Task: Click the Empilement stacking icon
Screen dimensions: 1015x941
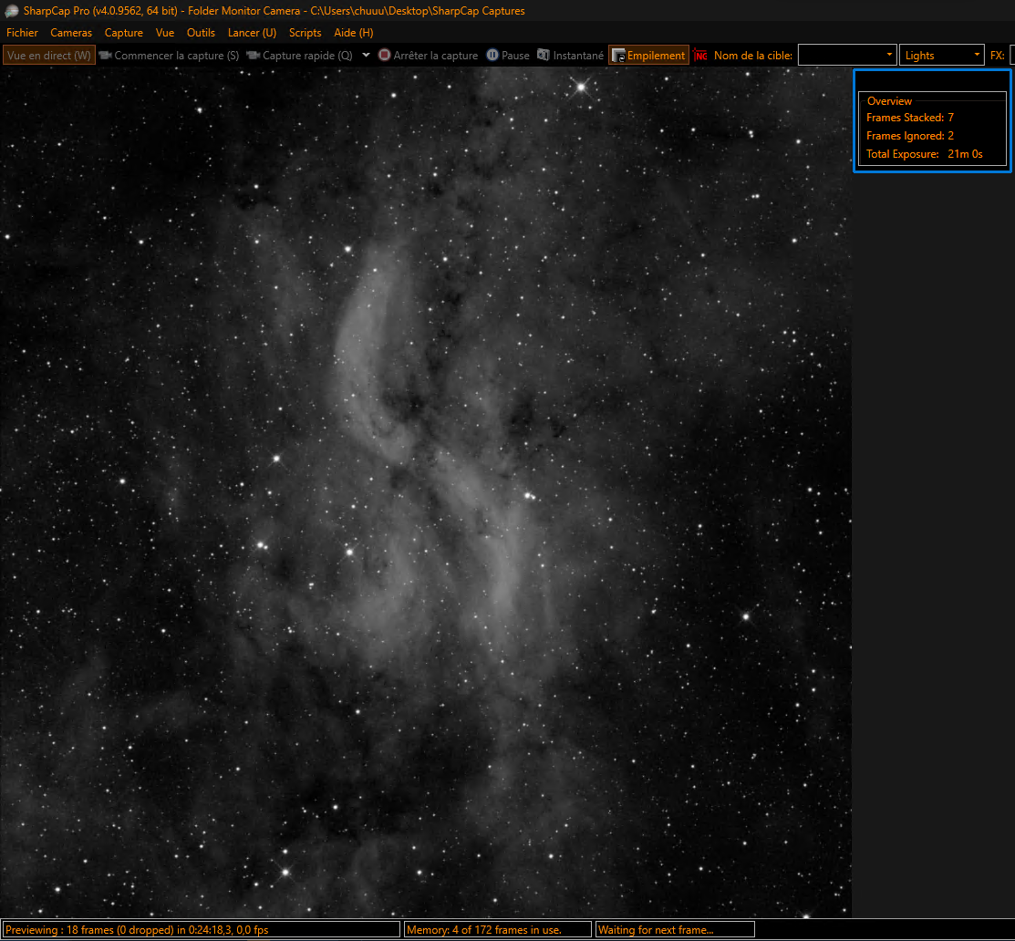Action: (618, 56)
